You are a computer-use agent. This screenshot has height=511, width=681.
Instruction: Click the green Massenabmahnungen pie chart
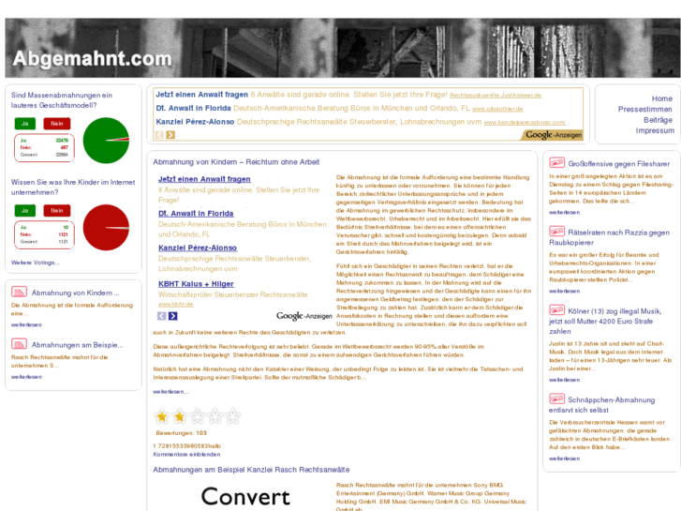point(106,141)
